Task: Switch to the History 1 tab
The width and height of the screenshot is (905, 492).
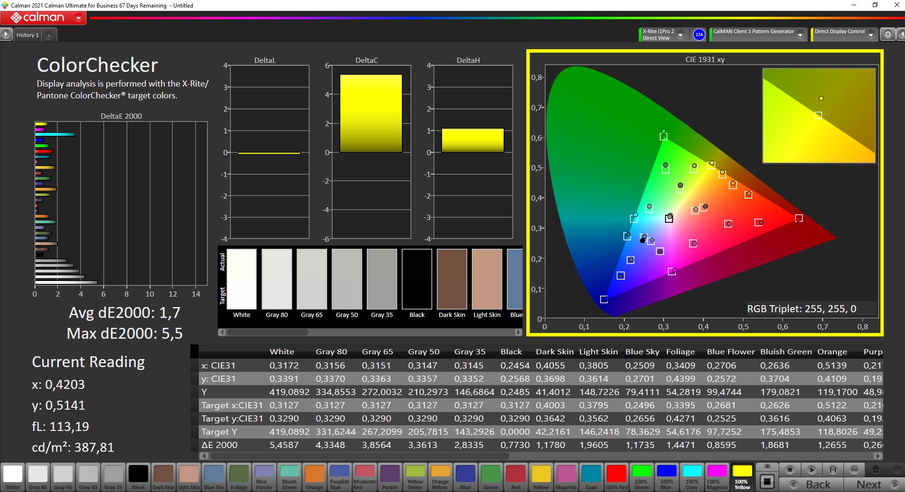Action: pyautogui.click(x=27, y=35)
